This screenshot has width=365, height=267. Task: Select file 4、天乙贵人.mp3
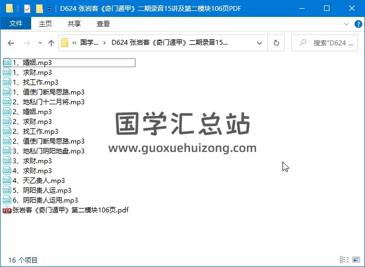[39, 181]
